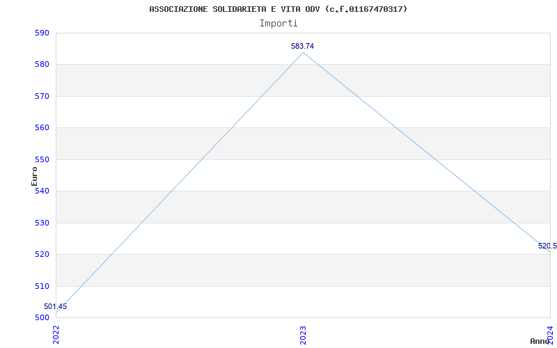Click the 540 y-axis tick label
Image resolution: width=557 pixels, height=348 pixels.
click(42, 191)
